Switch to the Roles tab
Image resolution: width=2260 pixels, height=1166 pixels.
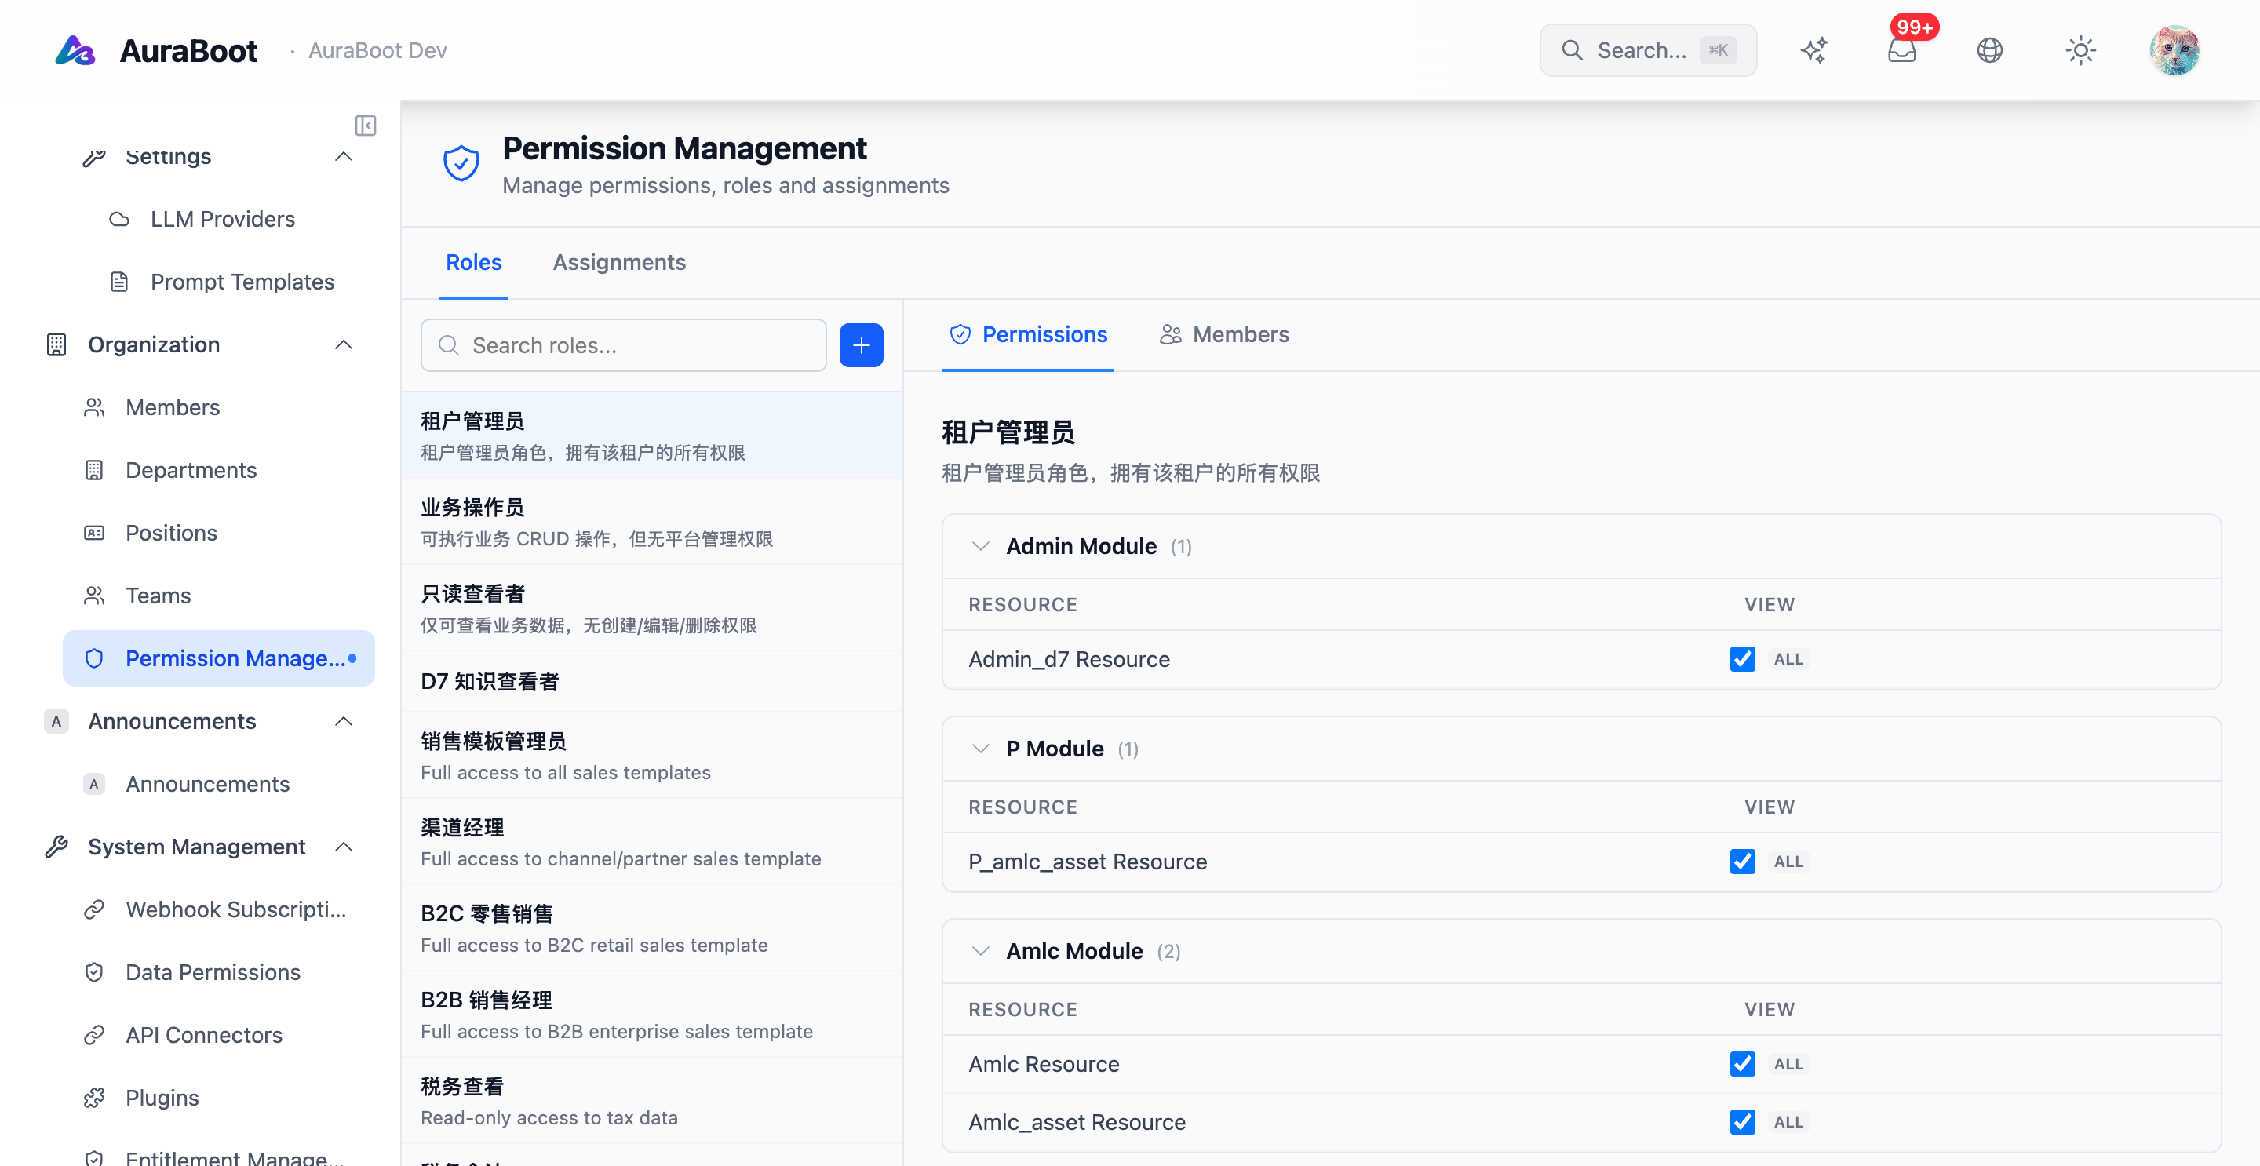[474, 262]
